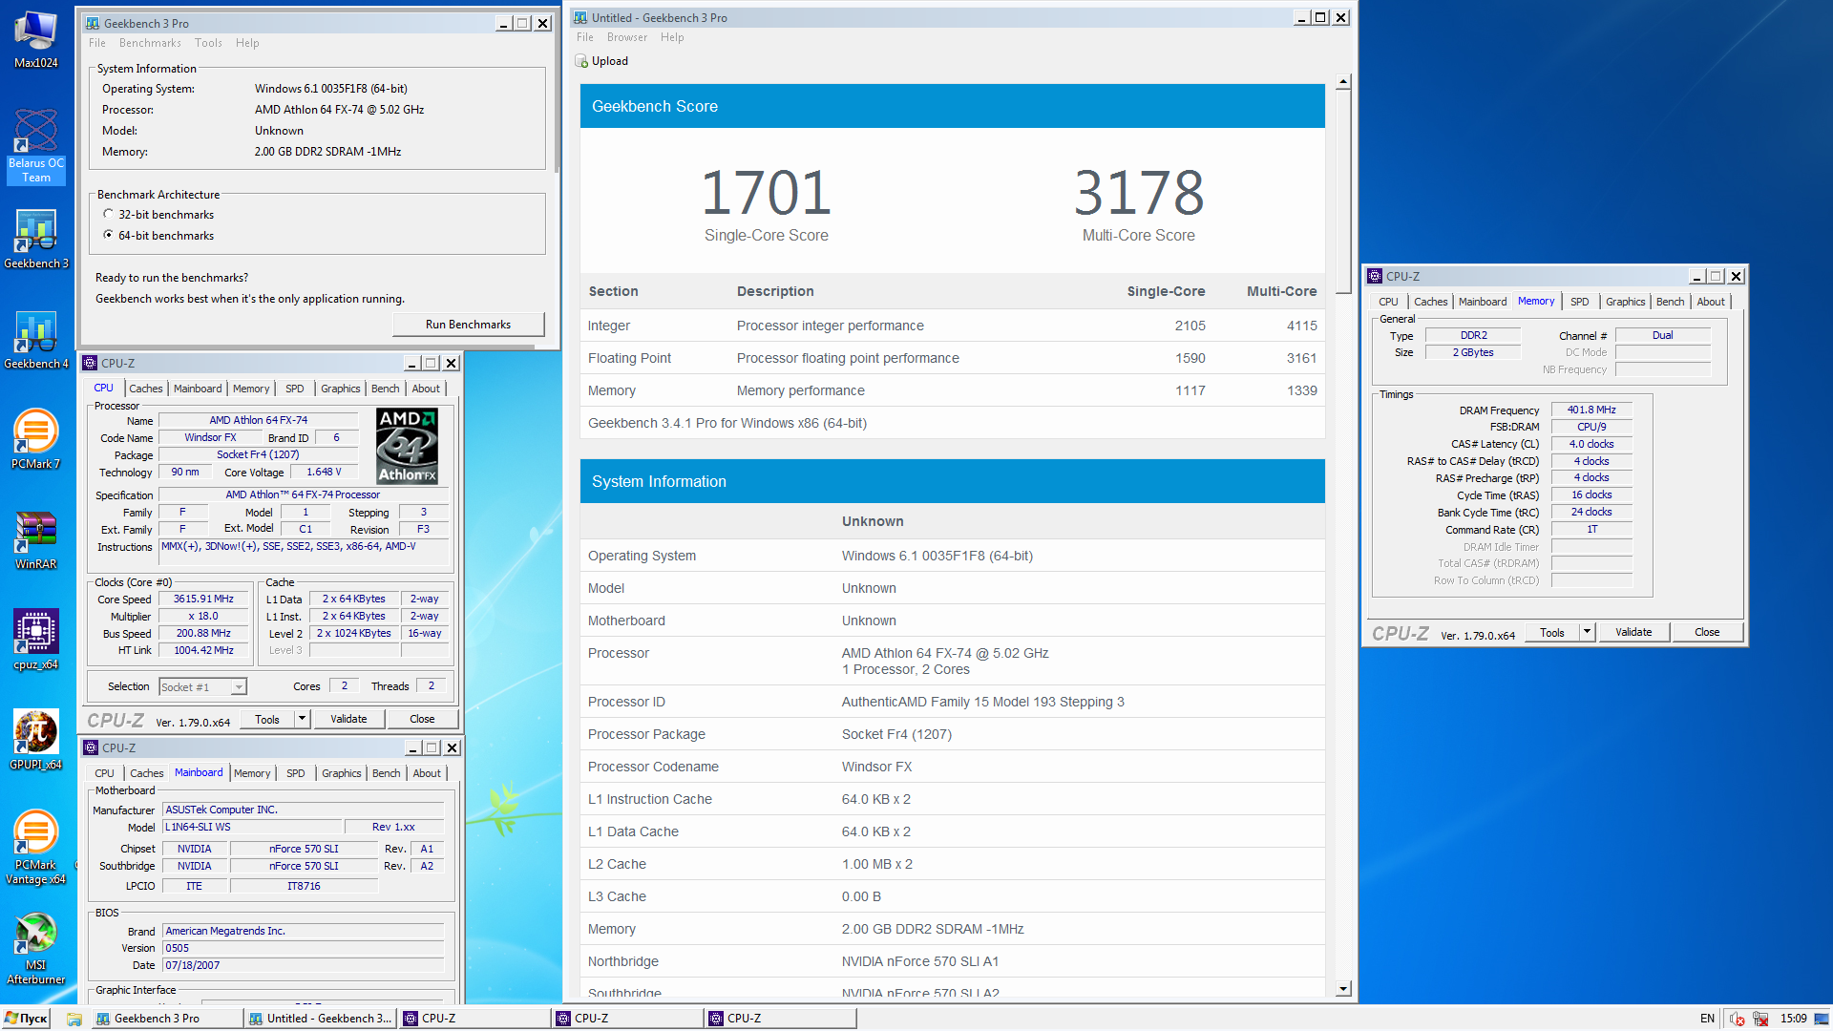Screen dimensions: 1833x1031
Task: Click the CAS# Latency value 4.0 clocks
Action: 1591,444
